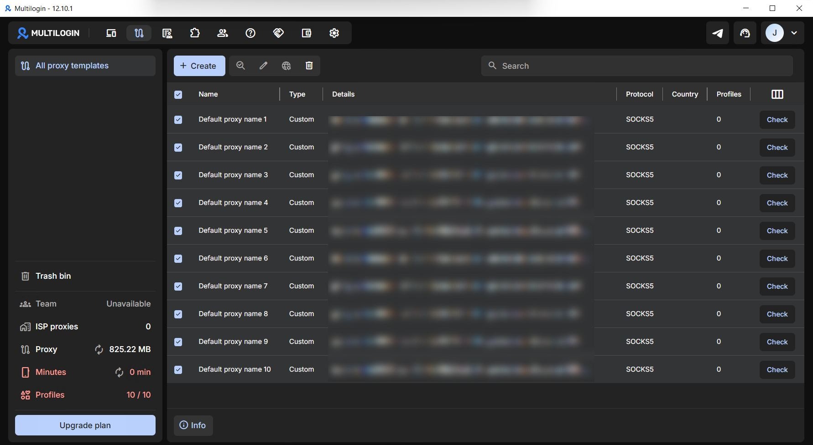
Task: Toggle the select-all checkbox in header
Action: pos(178,94)
